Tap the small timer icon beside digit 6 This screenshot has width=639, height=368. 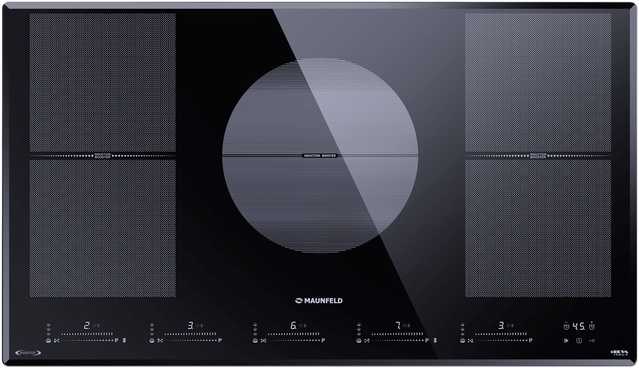pos(302,326)
